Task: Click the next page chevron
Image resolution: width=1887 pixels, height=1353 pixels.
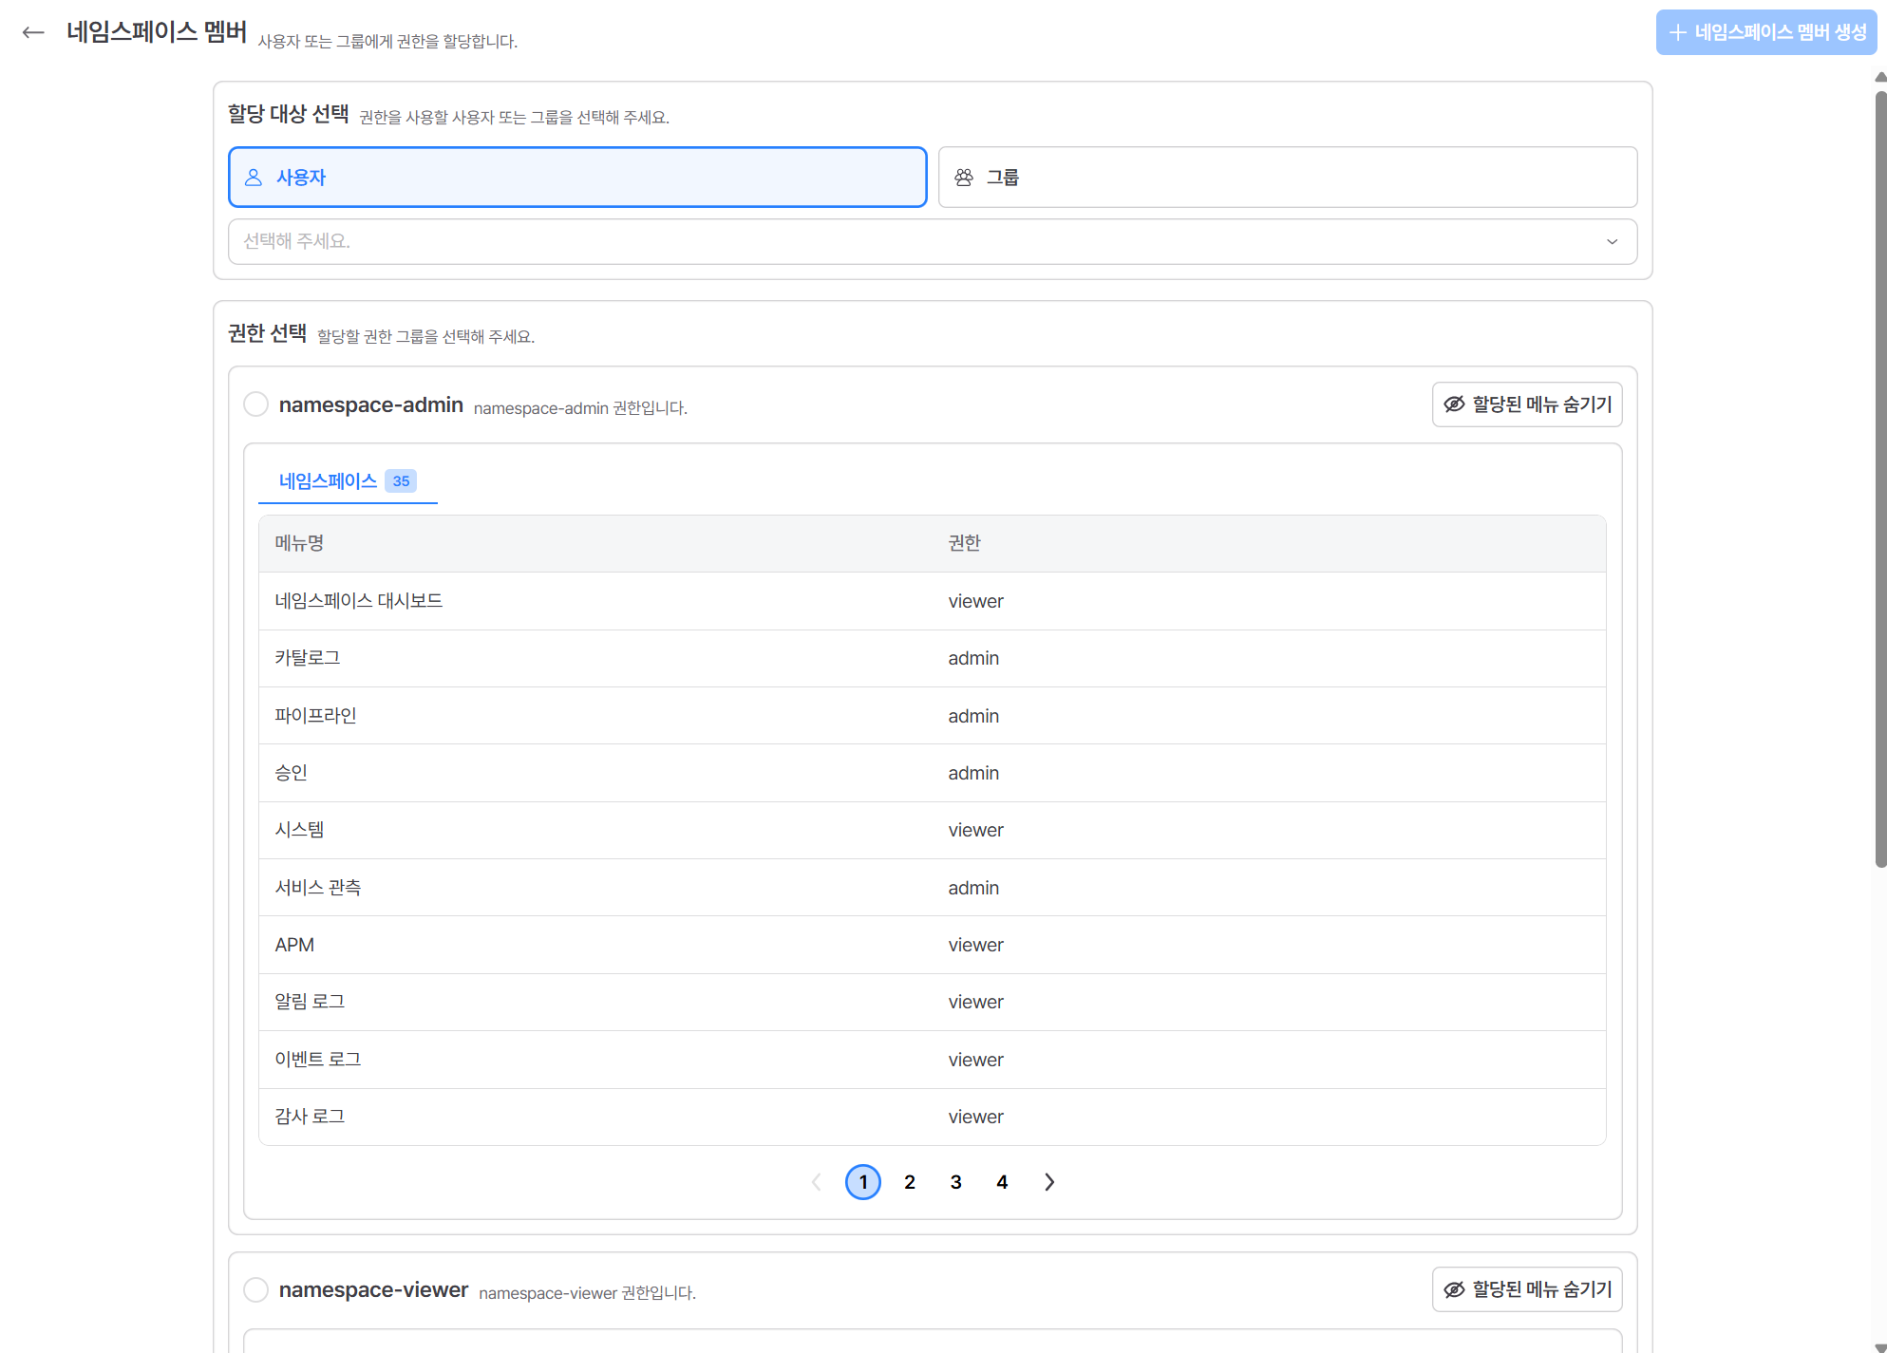Action: pyautogui.click(x=1049, y=1182)
